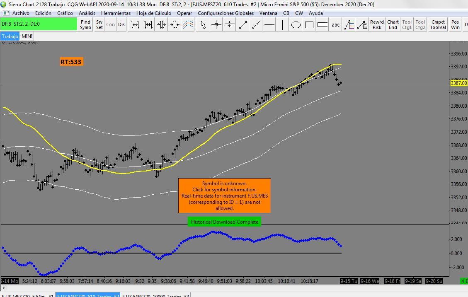Select the Fibonacci retracement tool
Image resolution: width=468 pixels, height=297 pixels.
coord(349,24)
